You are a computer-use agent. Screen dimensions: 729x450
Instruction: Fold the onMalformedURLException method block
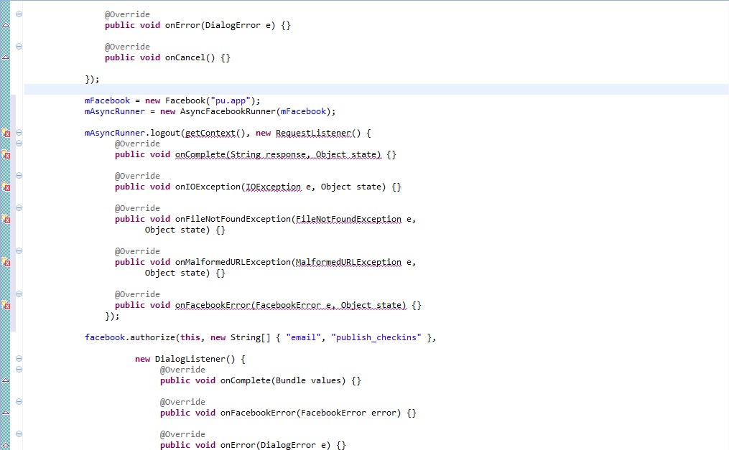[x=19, y=251]
